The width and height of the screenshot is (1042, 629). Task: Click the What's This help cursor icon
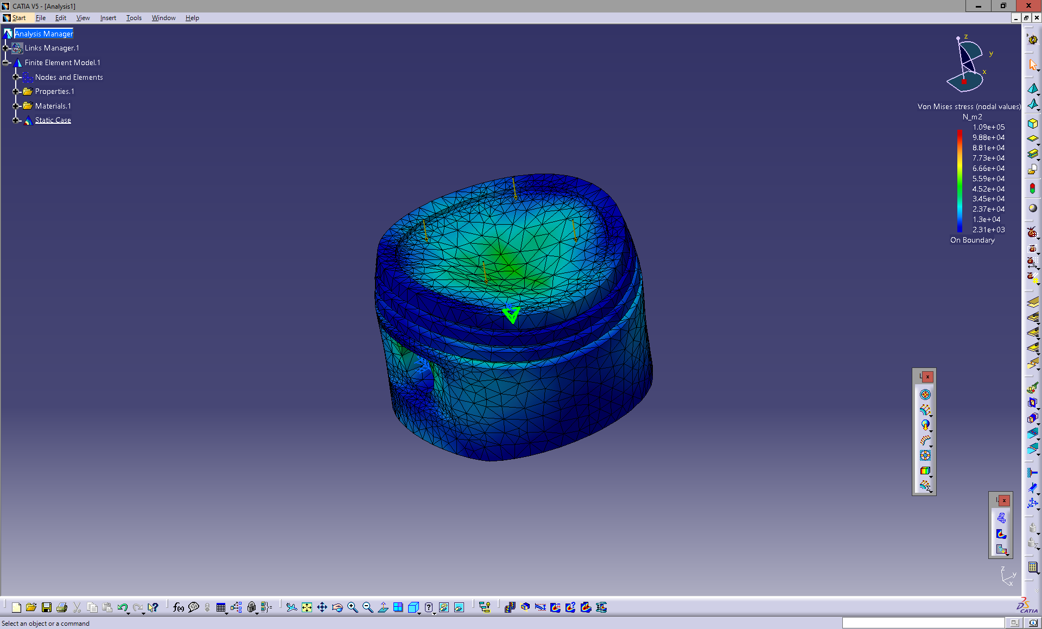153,607
